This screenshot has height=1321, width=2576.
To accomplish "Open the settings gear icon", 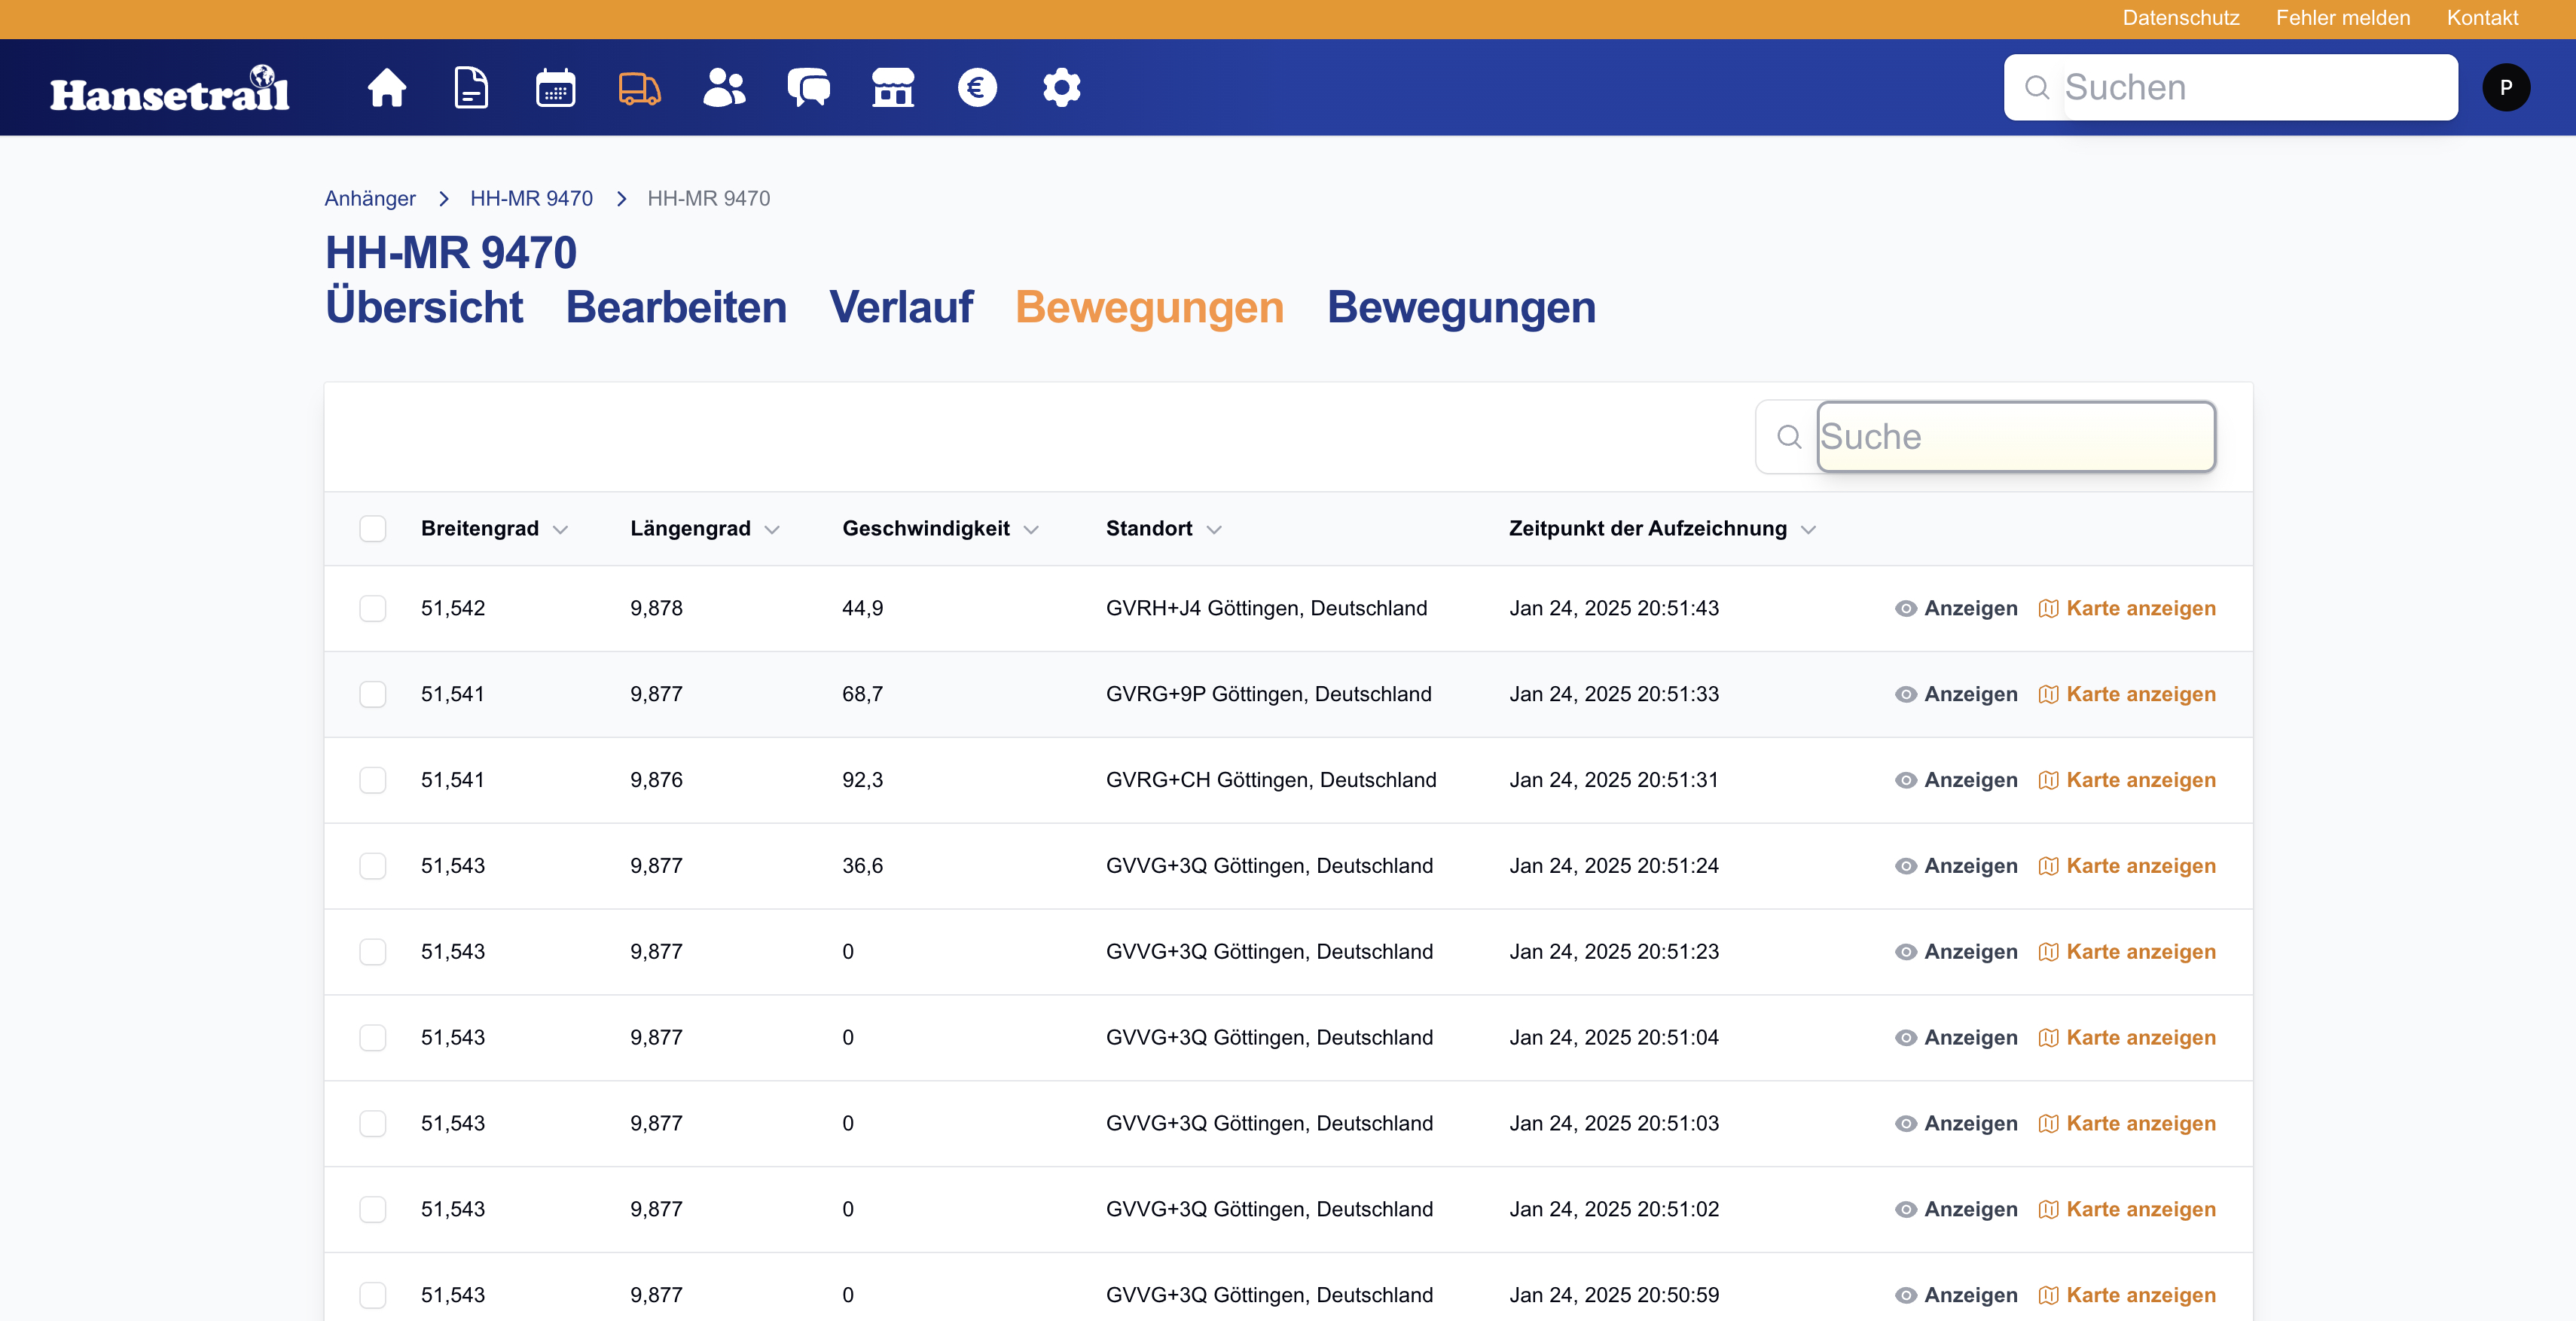I will pyautogui.click(x=1062, y=87).
